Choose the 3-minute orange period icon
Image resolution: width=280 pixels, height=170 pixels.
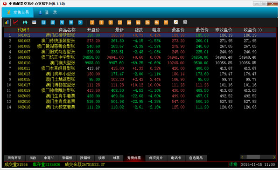(x=101, y=22)
